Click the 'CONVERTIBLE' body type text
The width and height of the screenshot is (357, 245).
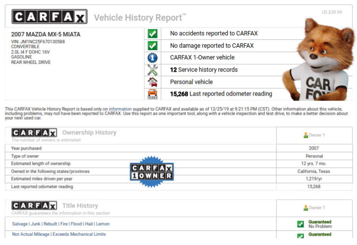click(25, 47)
